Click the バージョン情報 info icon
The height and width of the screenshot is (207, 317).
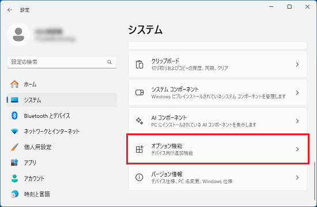pyautogui.click(x=139, y=177)
